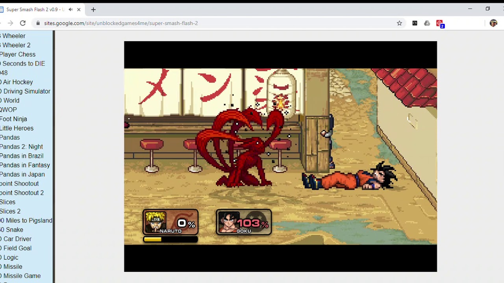Open the World game link
Image resolution: width=504 pixels, height=283 pixels.
click(11, 101)
